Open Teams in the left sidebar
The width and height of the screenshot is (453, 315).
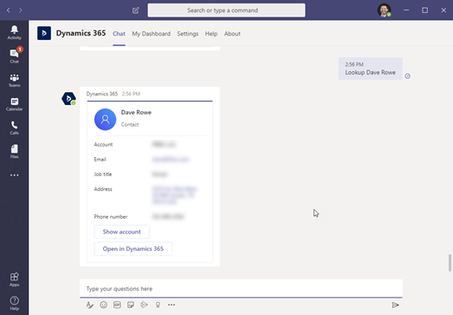(x=14, y=80)
